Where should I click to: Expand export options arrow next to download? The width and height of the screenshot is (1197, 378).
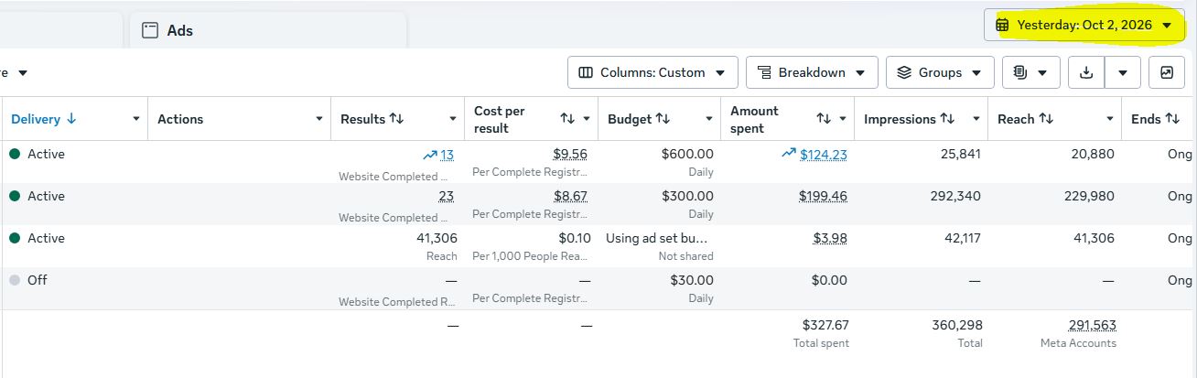[1123, 72]
